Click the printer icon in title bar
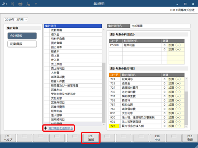The height and width of the screenshot is (148, 198). (x=20, y=4)
